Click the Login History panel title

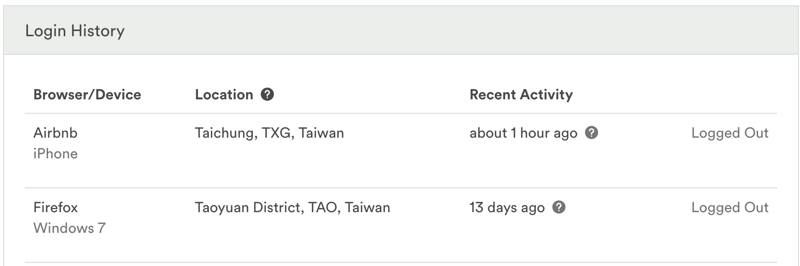[x=75, y=31]
